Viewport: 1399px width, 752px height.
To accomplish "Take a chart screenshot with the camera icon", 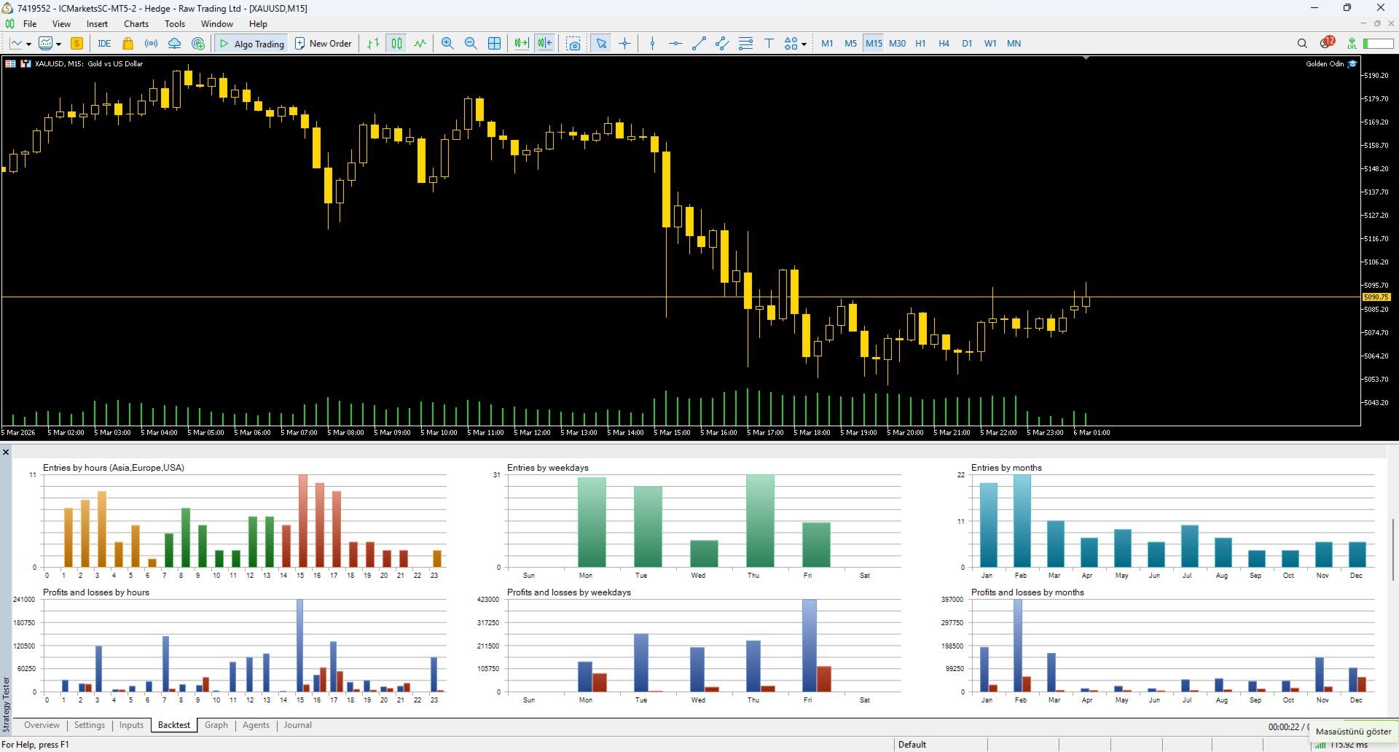I will (x=573, y=43).
